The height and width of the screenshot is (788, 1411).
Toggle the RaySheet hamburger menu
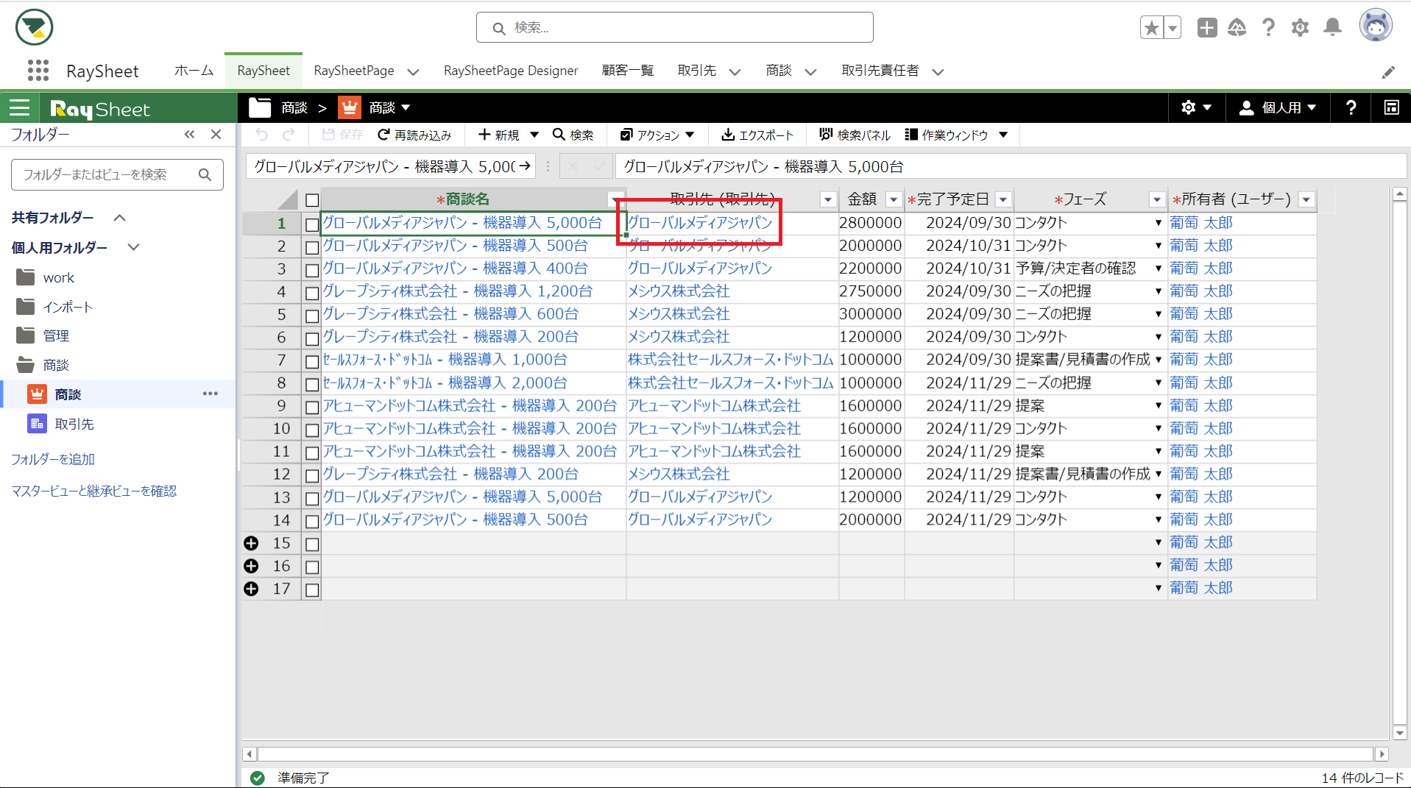20,108
